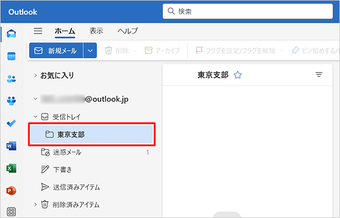The image size is (340, 218).
Task: Expand the お気に入り section
Action: 35,76
